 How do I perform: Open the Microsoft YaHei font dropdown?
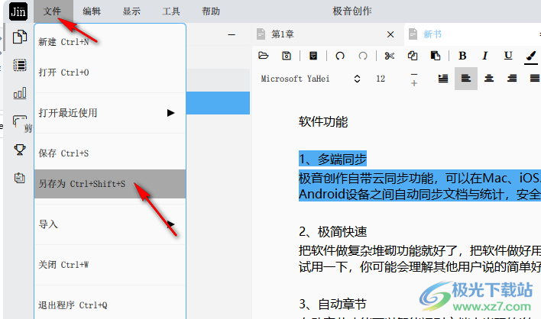310,79
